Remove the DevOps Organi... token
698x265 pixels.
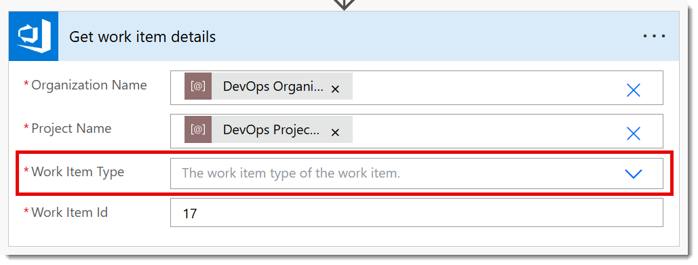click(335, 89)
